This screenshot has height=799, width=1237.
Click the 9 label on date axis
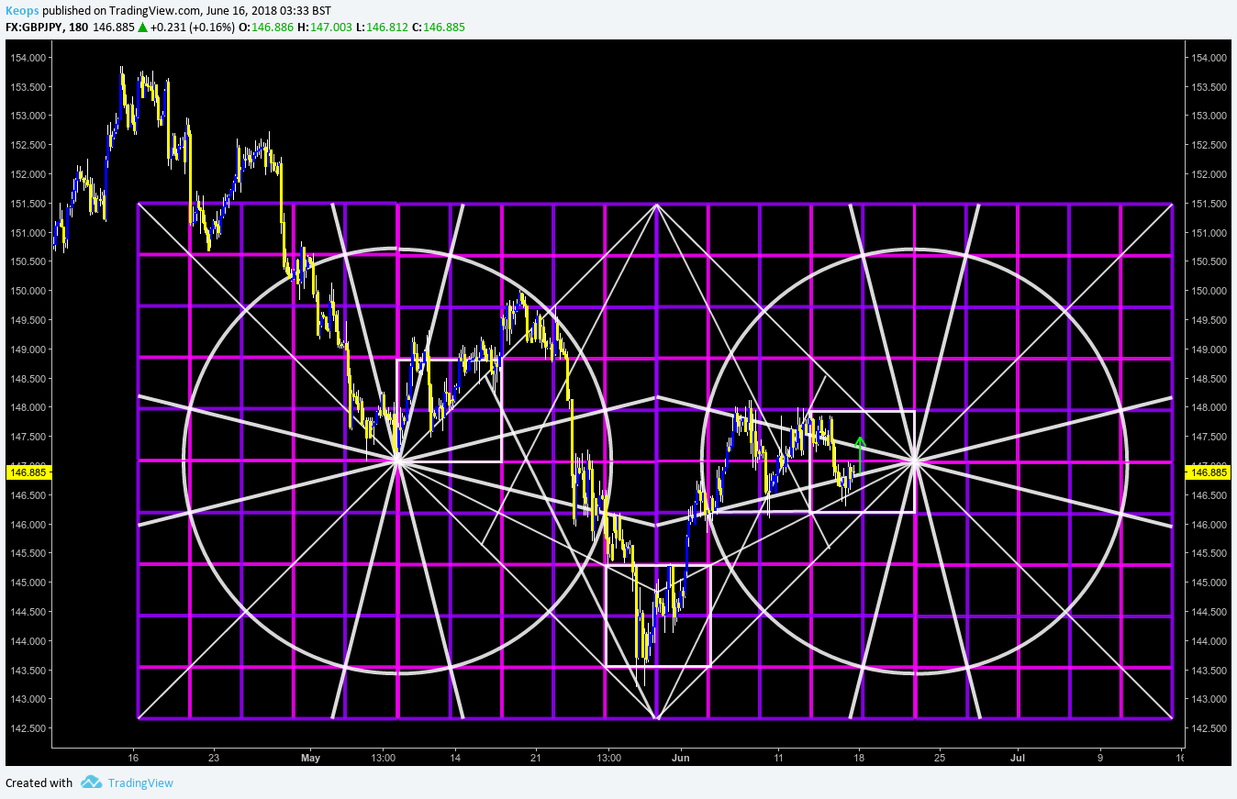pos(1099,759)
